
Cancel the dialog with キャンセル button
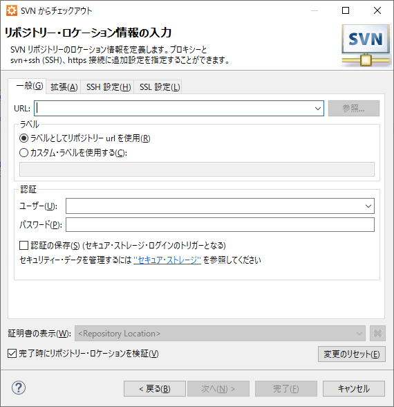pos(354,388)
